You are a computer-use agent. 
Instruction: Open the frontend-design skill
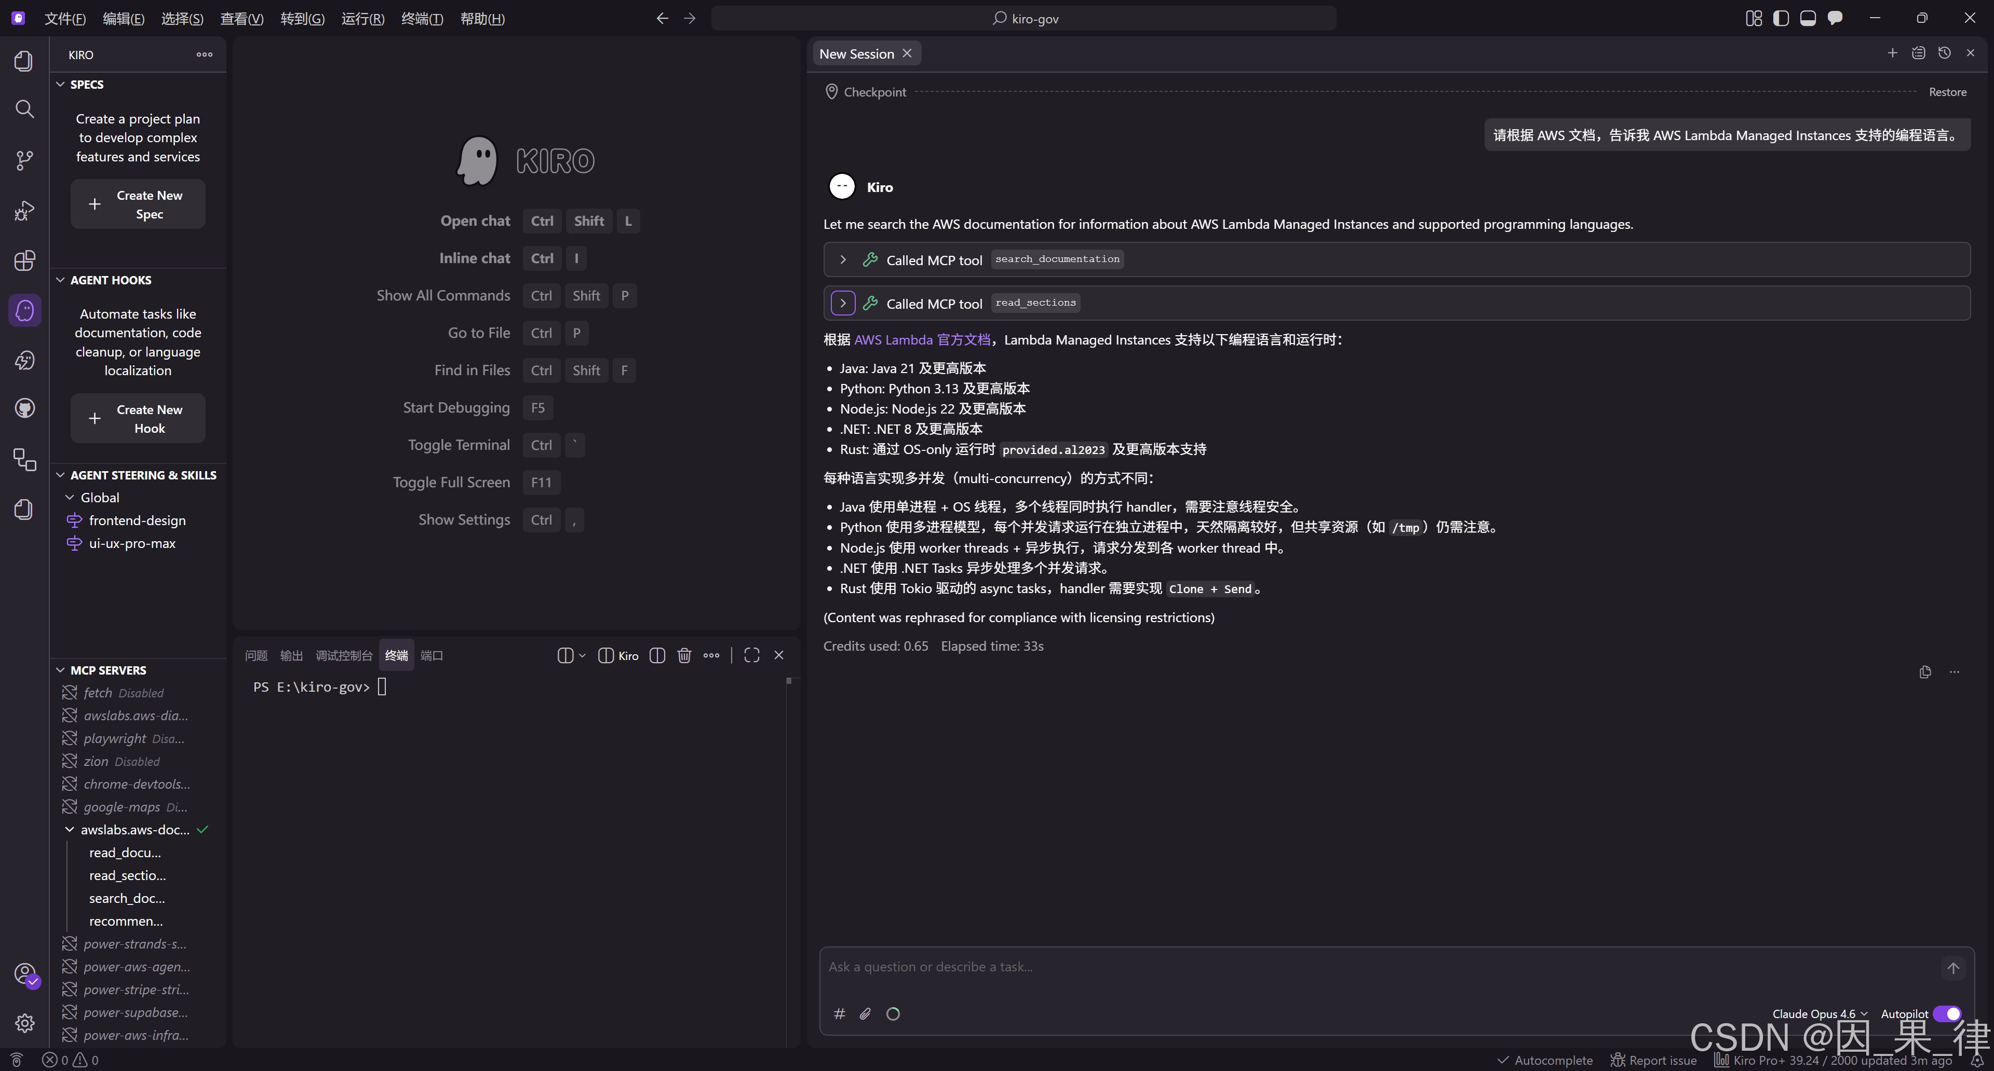tap(137, 519)
